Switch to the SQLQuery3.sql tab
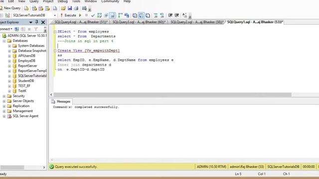 tap(139, 22)
